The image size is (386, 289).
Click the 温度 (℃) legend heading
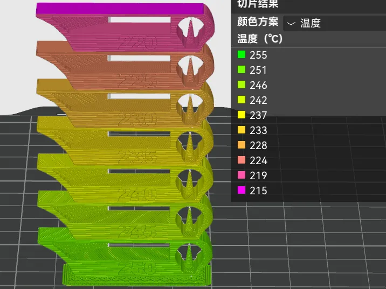[260, 39]
